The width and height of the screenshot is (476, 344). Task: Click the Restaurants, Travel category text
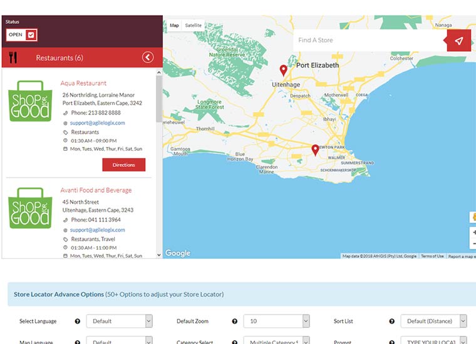coord(93,239)
